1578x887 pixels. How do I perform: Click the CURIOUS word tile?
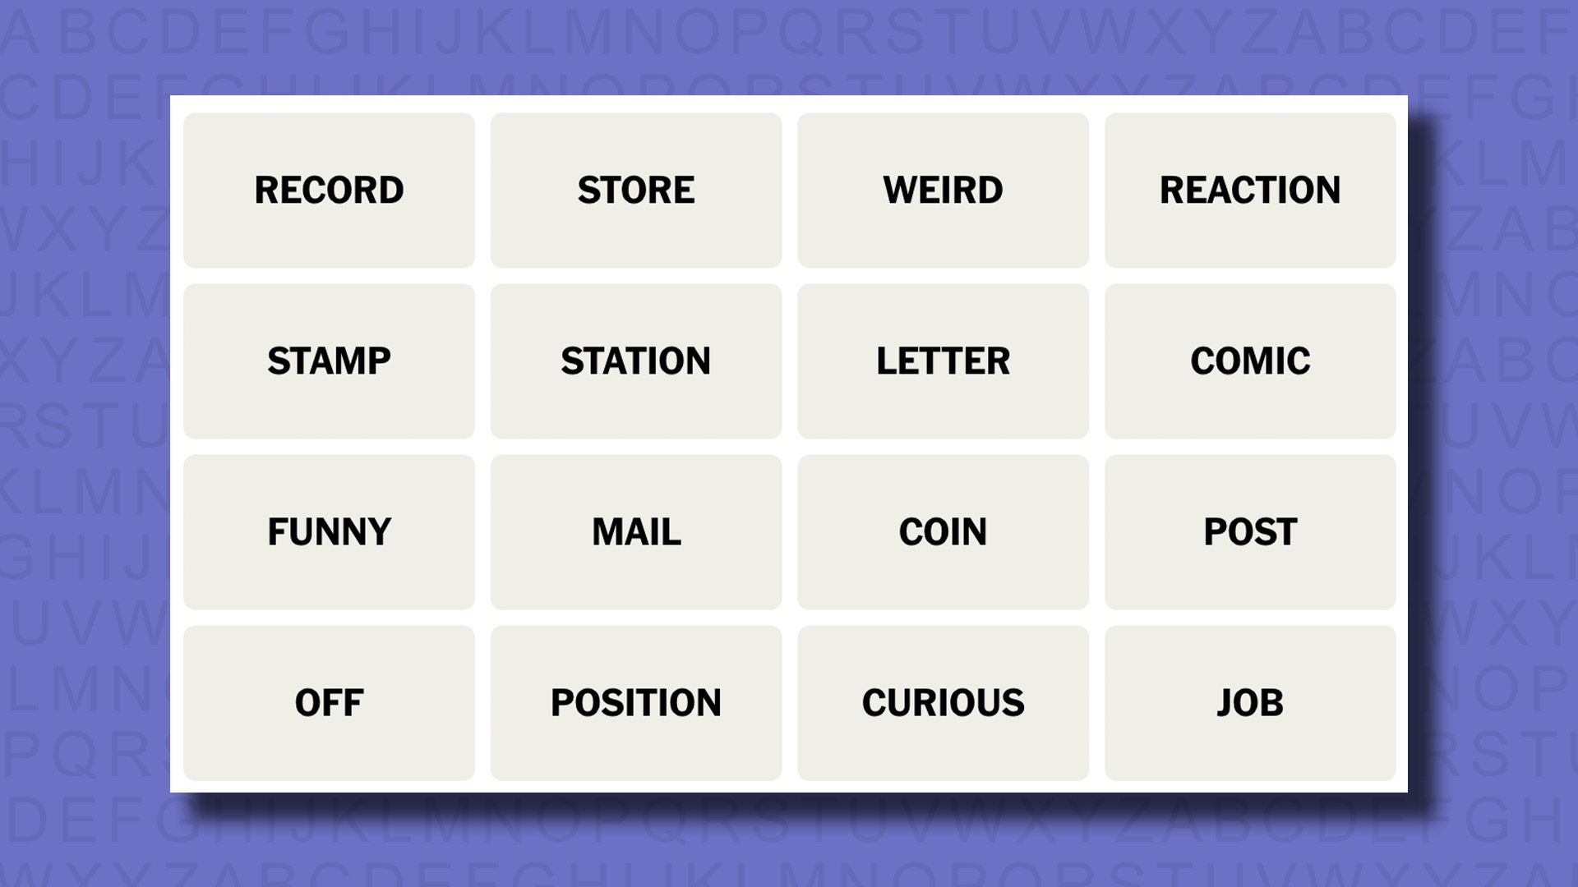943,702
